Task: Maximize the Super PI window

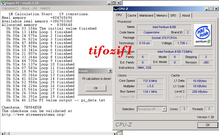Action: pos(114,3)
